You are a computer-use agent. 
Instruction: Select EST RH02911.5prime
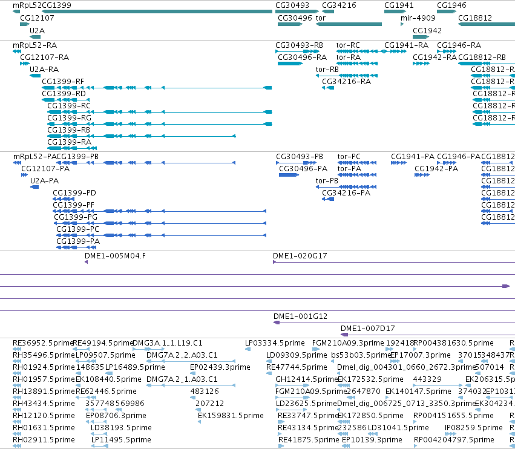pos(44,440)
